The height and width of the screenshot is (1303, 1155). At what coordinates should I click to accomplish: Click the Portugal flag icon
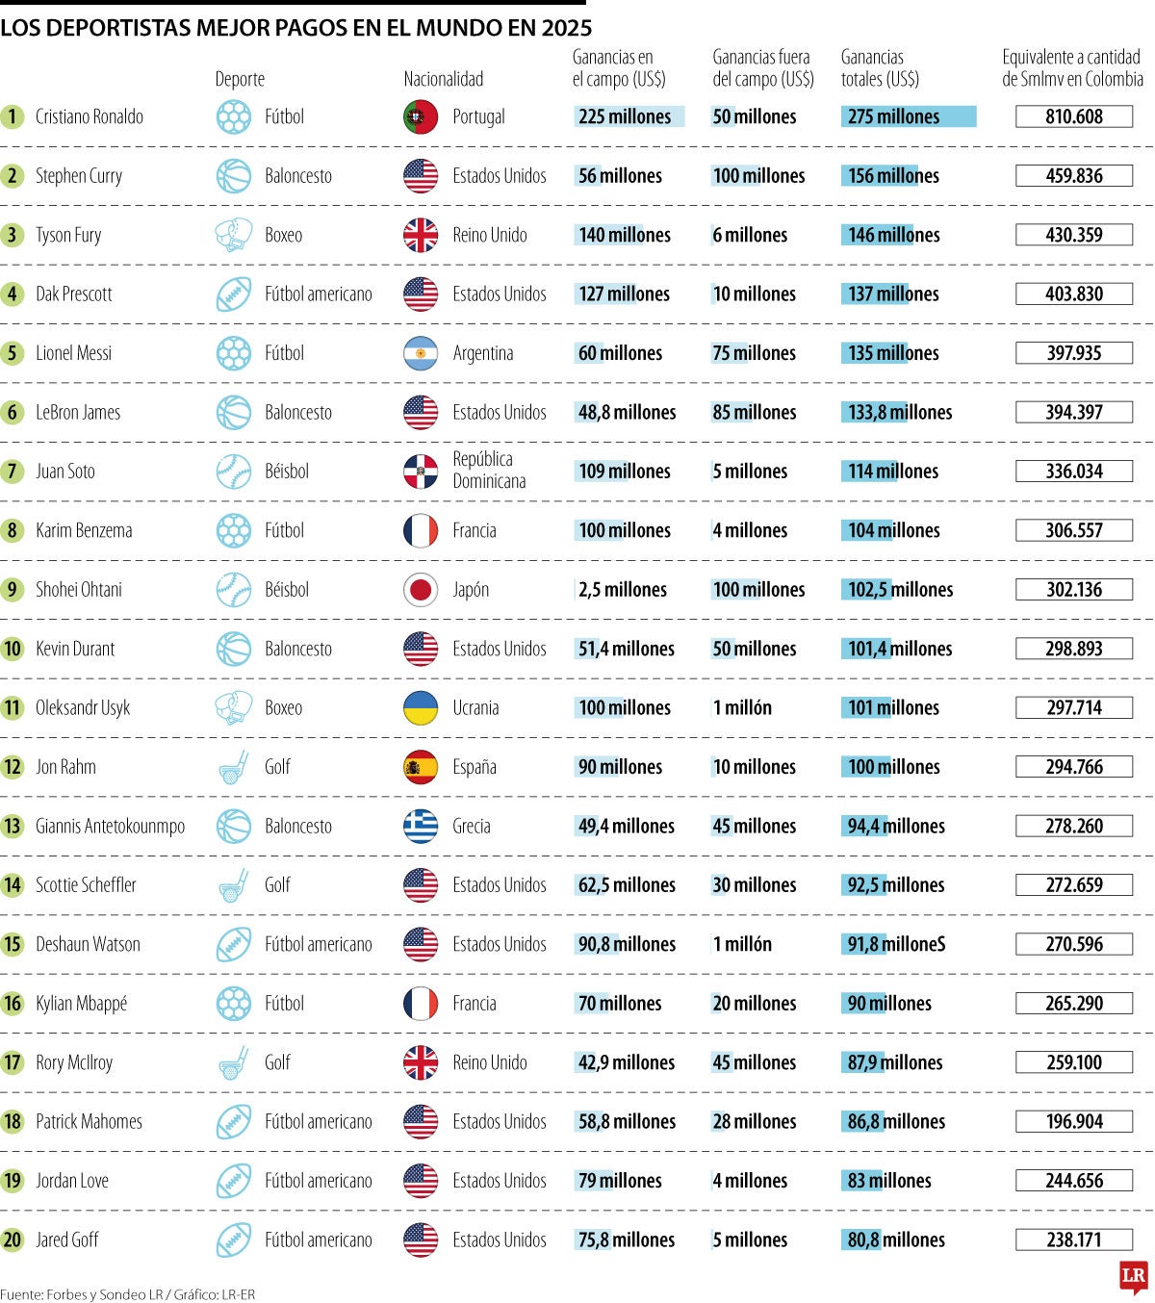coord(421,117)
